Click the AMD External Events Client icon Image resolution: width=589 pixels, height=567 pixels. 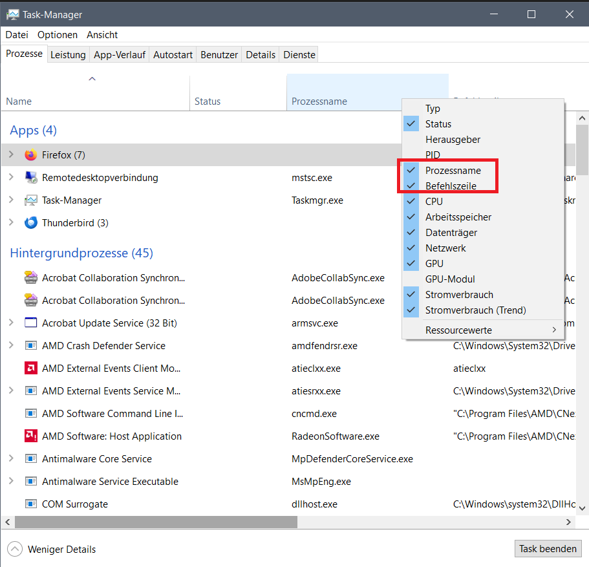[31, 368]
